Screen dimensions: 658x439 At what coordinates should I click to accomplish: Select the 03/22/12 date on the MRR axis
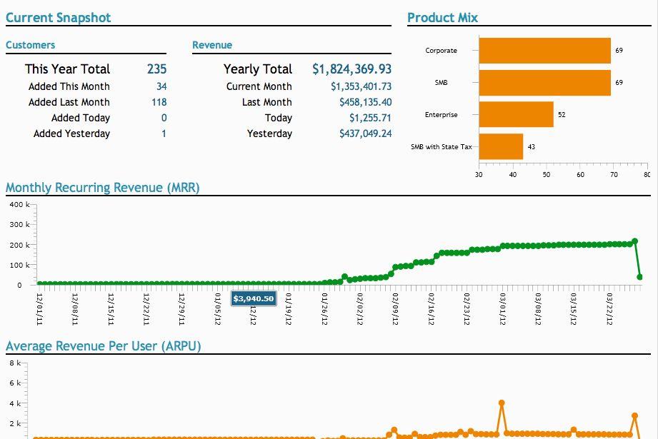pyautogui.click(x=609, y=309)
